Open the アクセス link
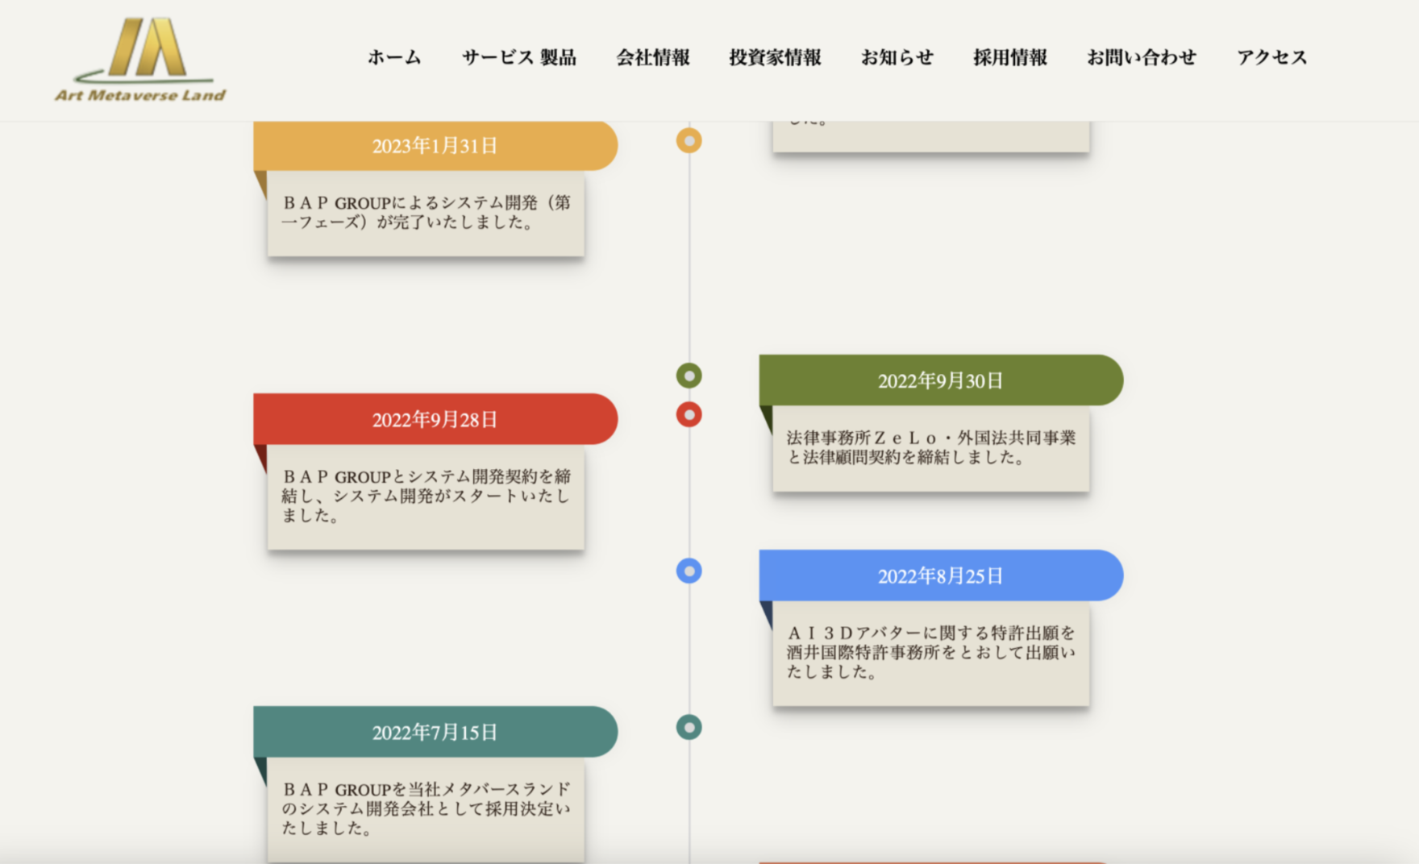The width and height of the screenshot is (1419, 864). coord(1272,57)
